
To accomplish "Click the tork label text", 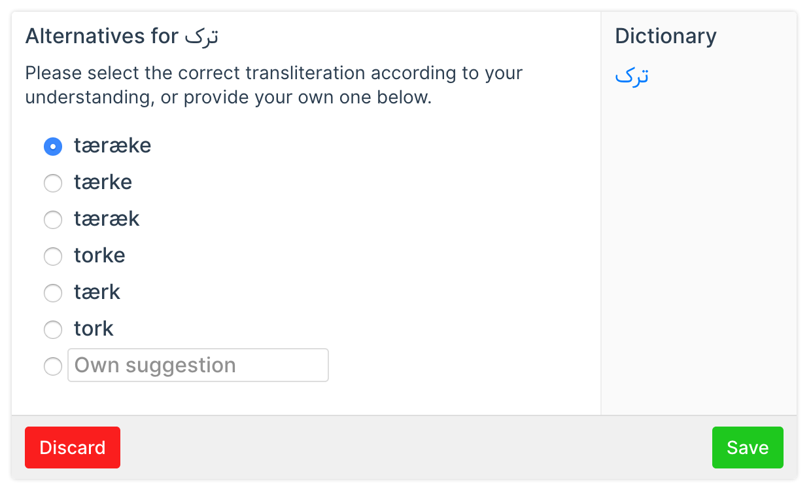I will [94, 328].
